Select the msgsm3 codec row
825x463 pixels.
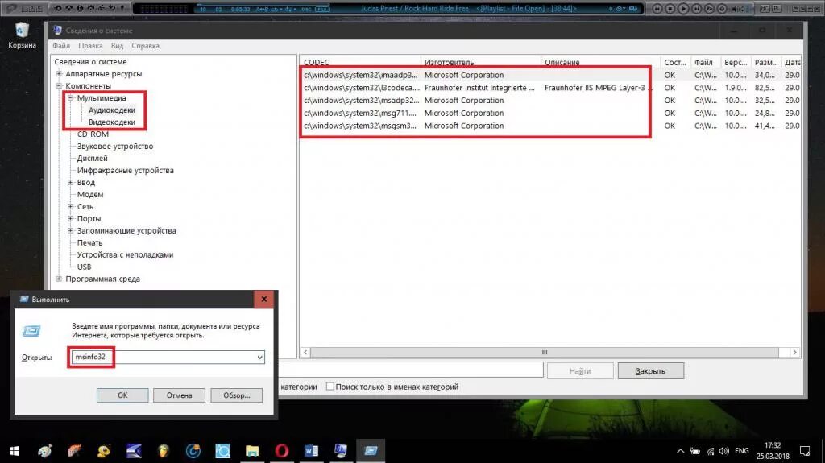pos(551,126)
